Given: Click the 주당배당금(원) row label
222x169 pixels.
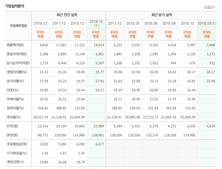Looking at the screenshot, I should click(x=17, y=144).
